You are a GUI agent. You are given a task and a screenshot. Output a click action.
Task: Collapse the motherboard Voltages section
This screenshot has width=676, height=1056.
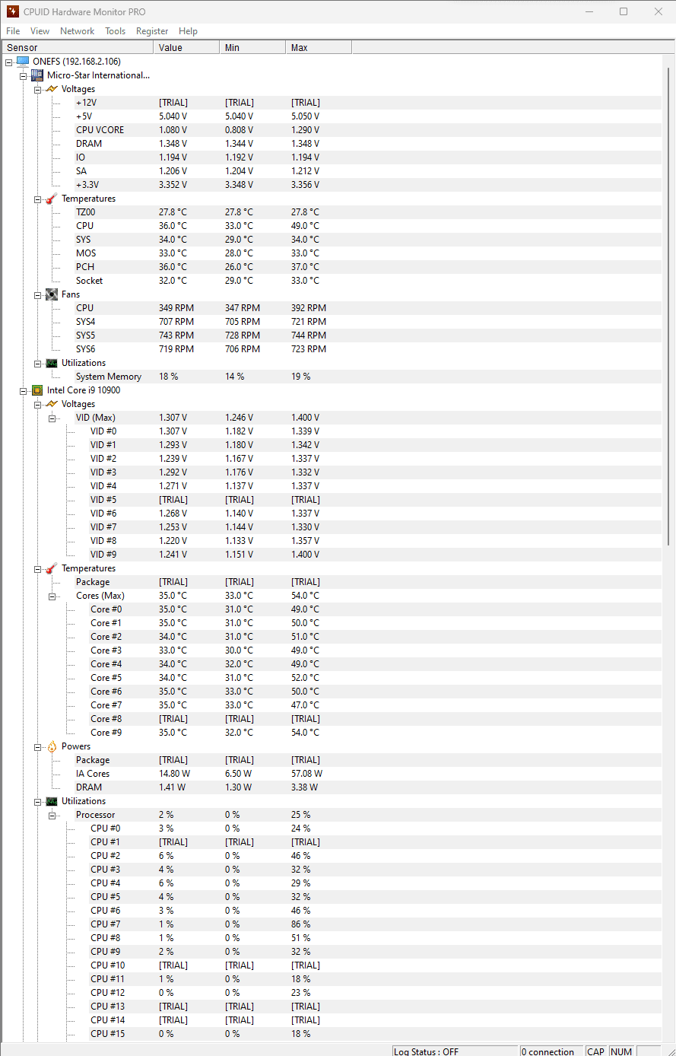38,89
